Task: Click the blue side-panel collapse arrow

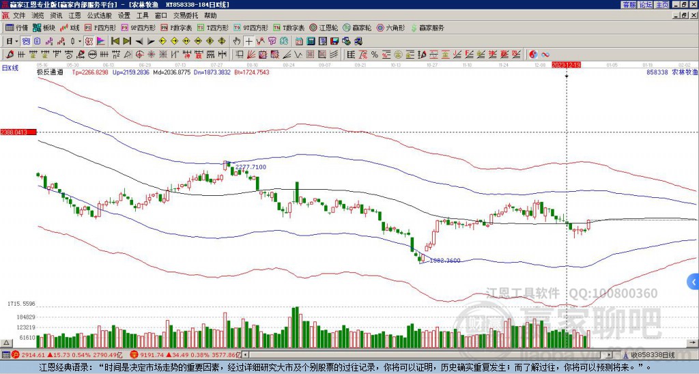Action: (x=694, y=282)
